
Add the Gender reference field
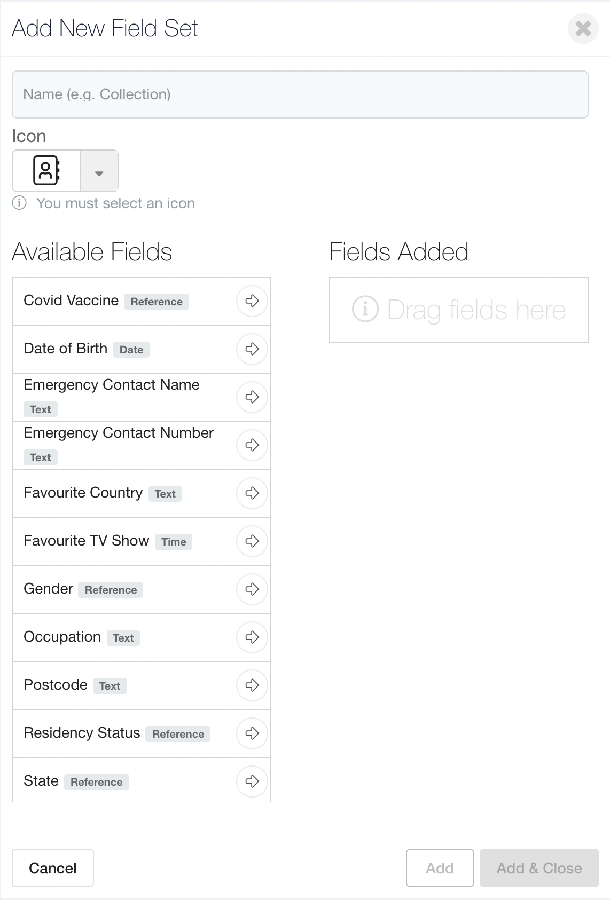click(x=251, y=589)
